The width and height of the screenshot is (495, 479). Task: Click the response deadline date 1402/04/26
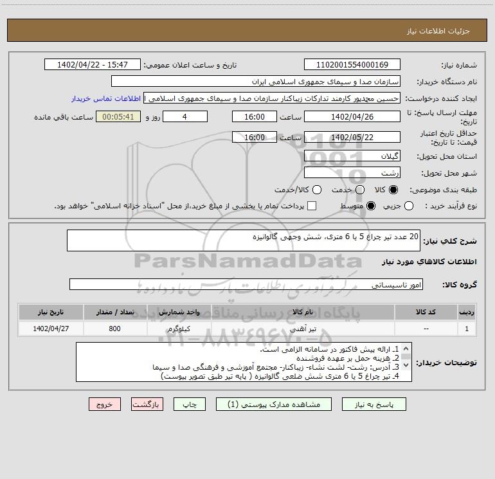(352, 116)
